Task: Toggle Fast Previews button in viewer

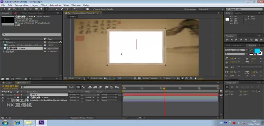Action: point(182,78)
